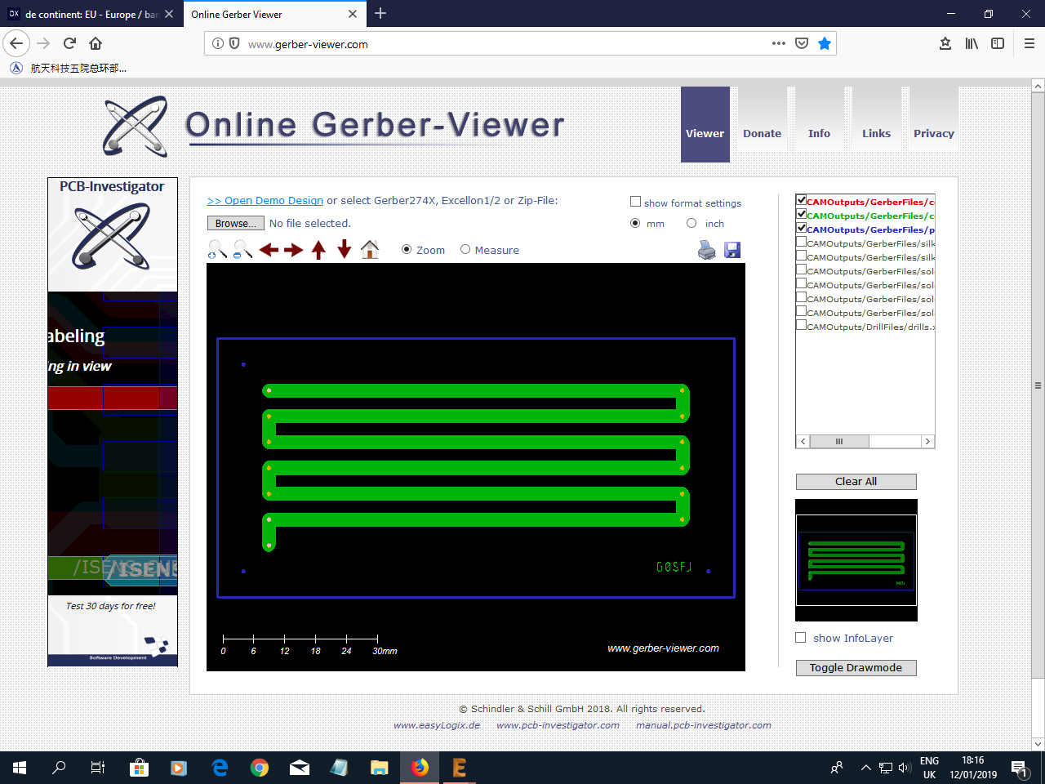Click layer list horizontal scrollbar thumb
Screen dimensions: 1045x784
click(x=839, y=442)
